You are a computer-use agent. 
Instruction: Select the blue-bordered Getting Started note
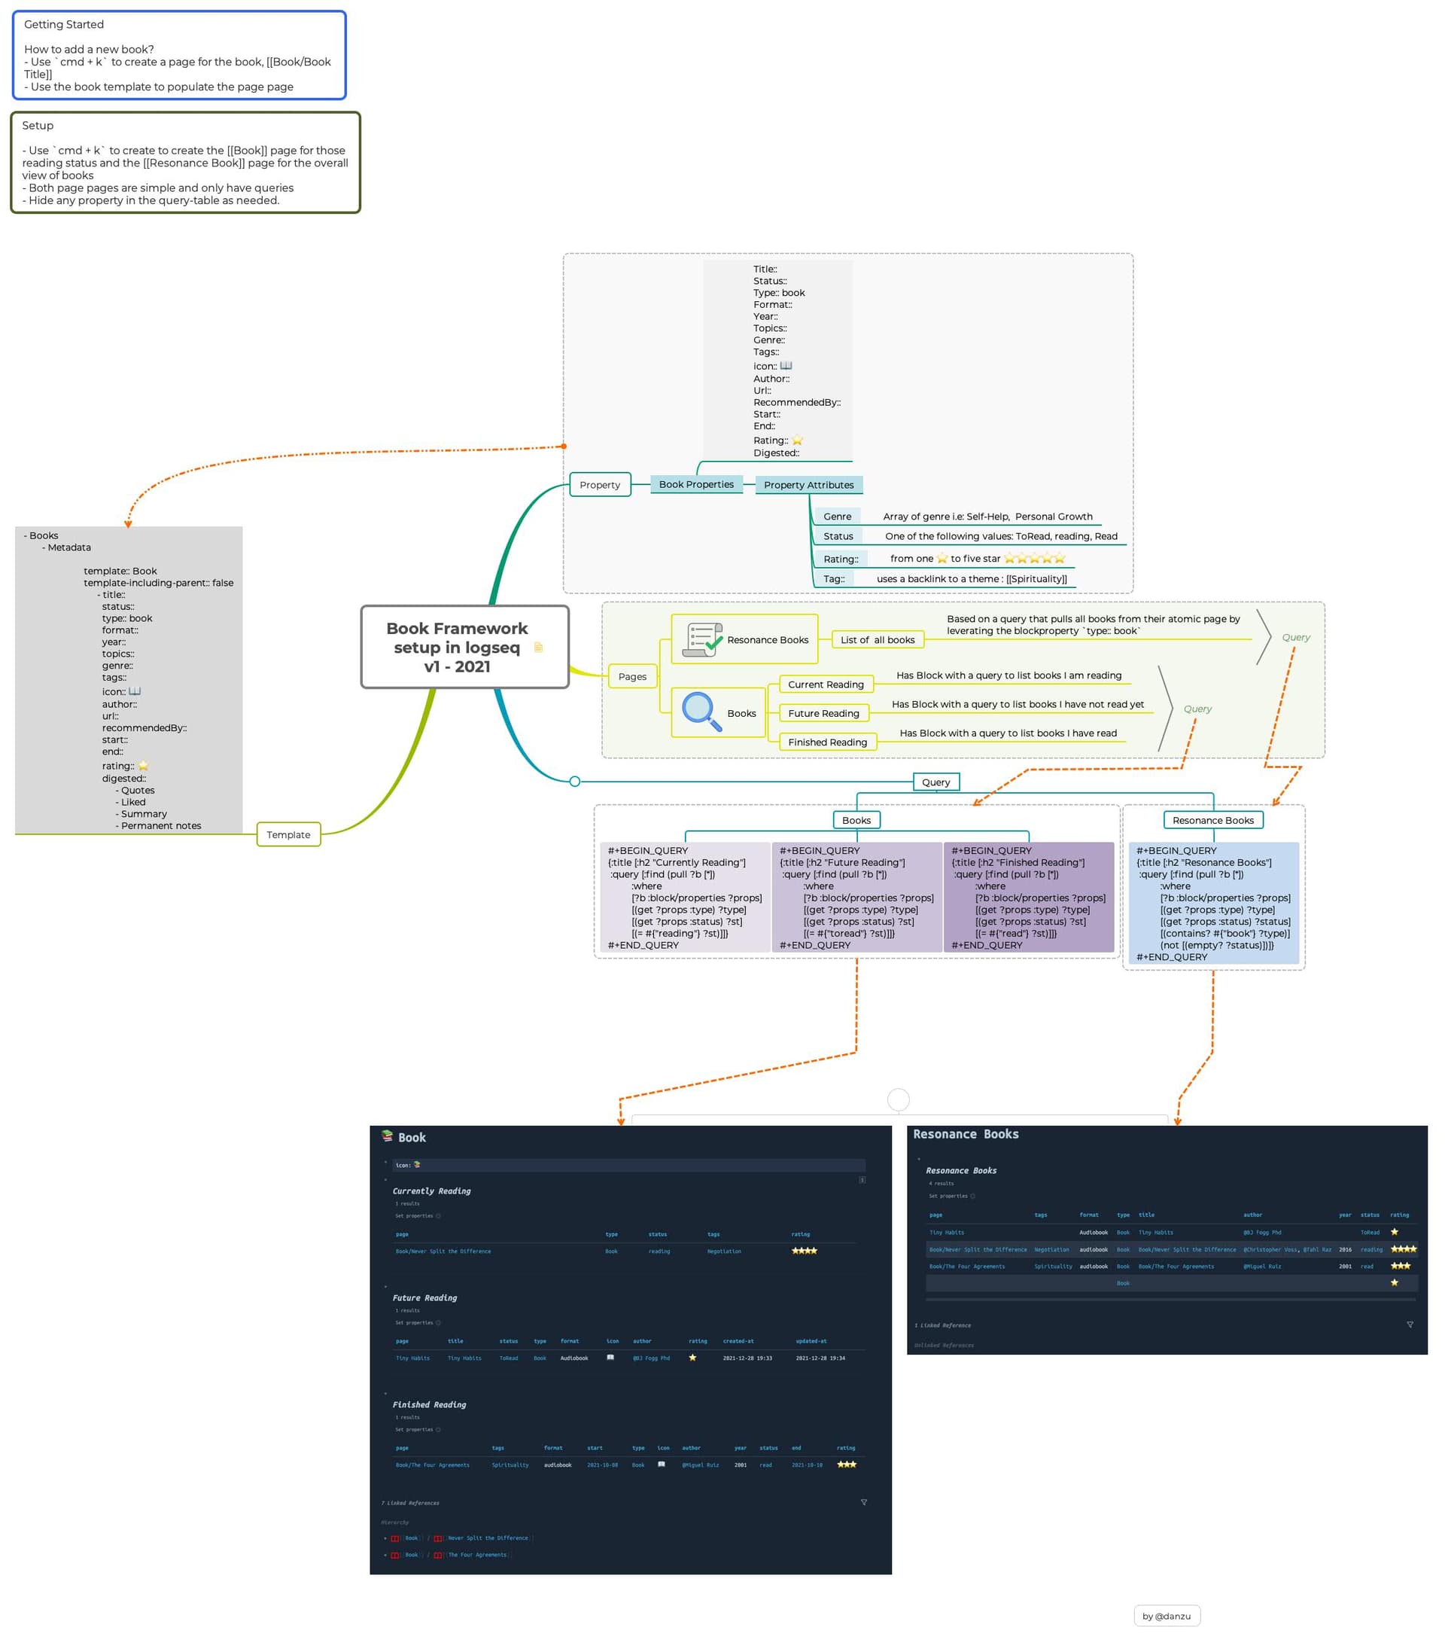click(x=179, y=55)
